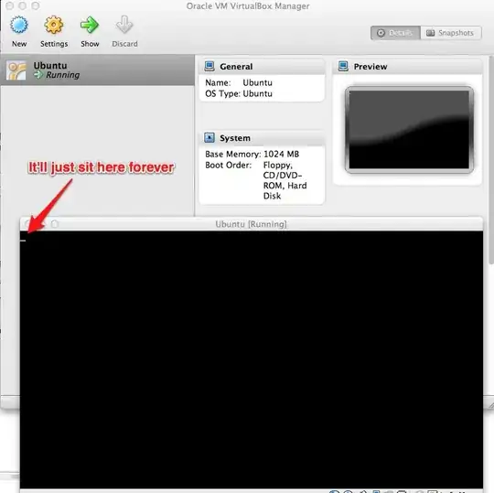Switch to the Details view tab
This screenshot has height=493, width=494.
tap(395, 33)
